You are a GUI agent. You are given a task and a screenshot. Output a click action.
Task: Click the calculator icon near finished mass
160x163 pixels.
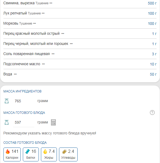tap(53, 122)
